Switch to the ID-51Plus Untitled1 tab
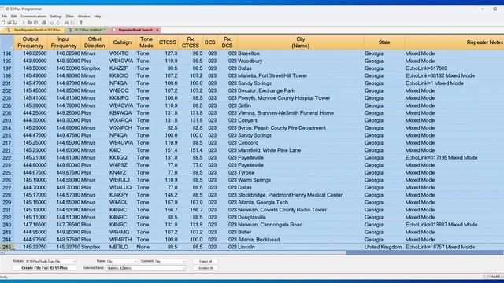Viewport: 504px width, 283px height. tap(87, 30)
